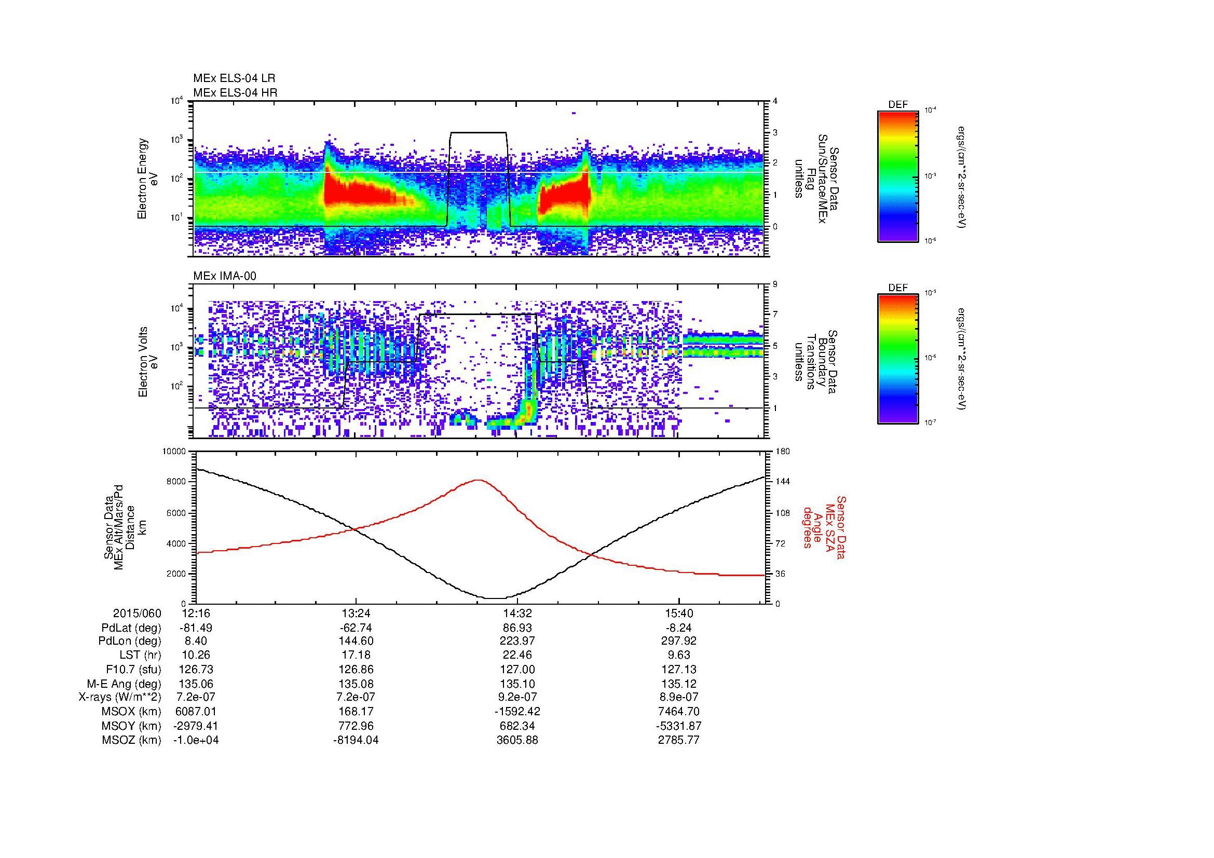This screenshot has height=858, width=1214.
Task: Click the 'MEx ELS-04 LR' plot title
Action: pyautogui.click(x=234, y=78)
